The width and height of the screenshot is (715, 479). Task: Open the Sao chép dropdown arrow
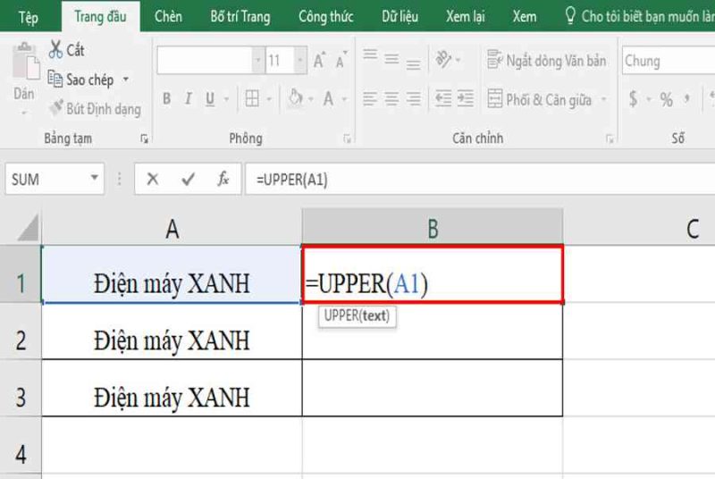pos(125,80)
